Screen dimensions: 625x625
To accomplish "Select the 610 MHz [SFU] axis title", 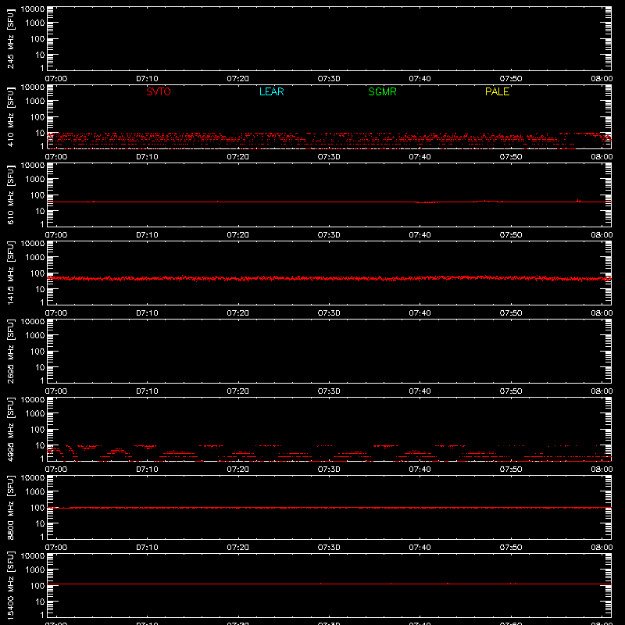I will pyautogui.click(x=11, y=195).
